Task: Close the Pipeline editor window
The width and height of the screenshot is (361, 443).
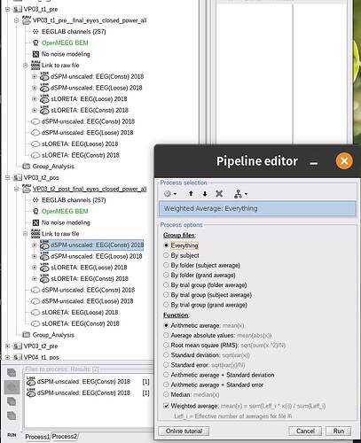Action: pos(344,161)
